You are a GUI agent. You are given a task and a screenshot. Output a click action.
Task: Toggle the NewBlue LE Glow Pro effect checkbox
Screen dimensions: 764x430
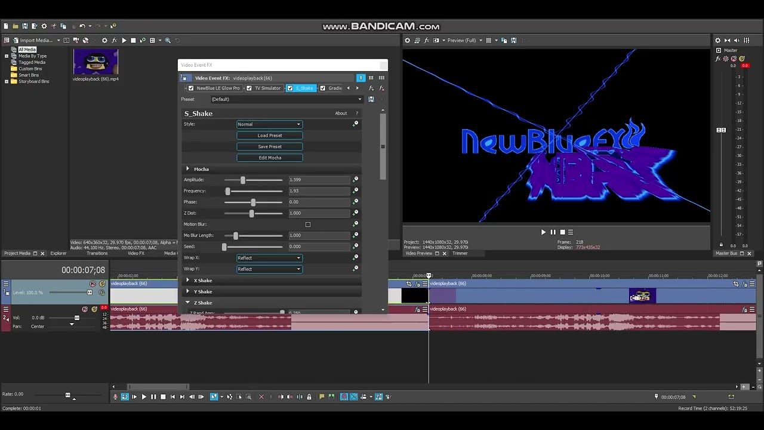[191, 88]
